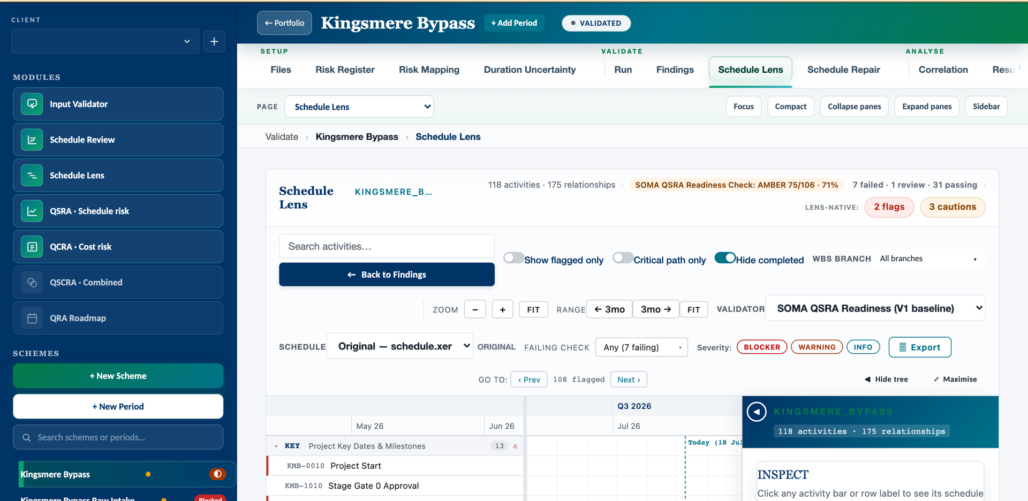Viewport: 1028px width, 501px height.
Task: Shift range back 3mo
Action: [609, 309]
